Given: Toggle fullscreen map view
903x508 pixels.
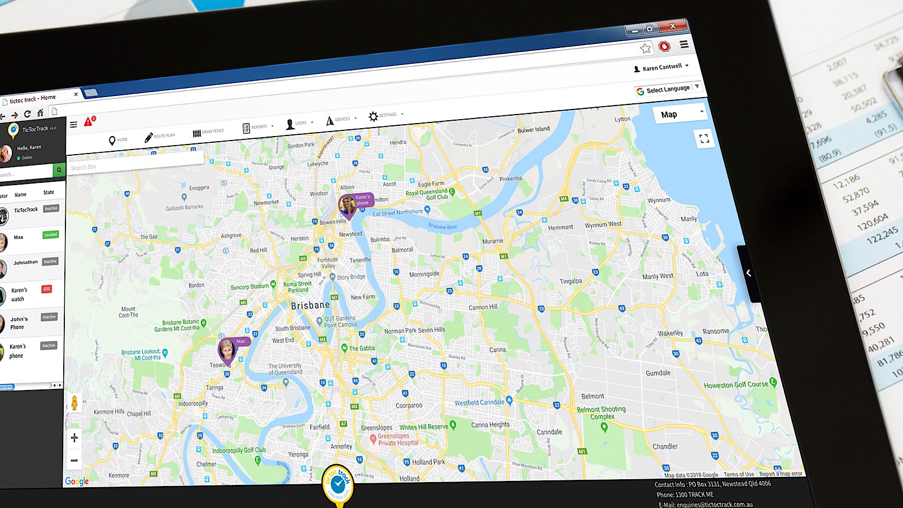Looking at the screenshot, I should pyautogui.click(x=704, y=138).
